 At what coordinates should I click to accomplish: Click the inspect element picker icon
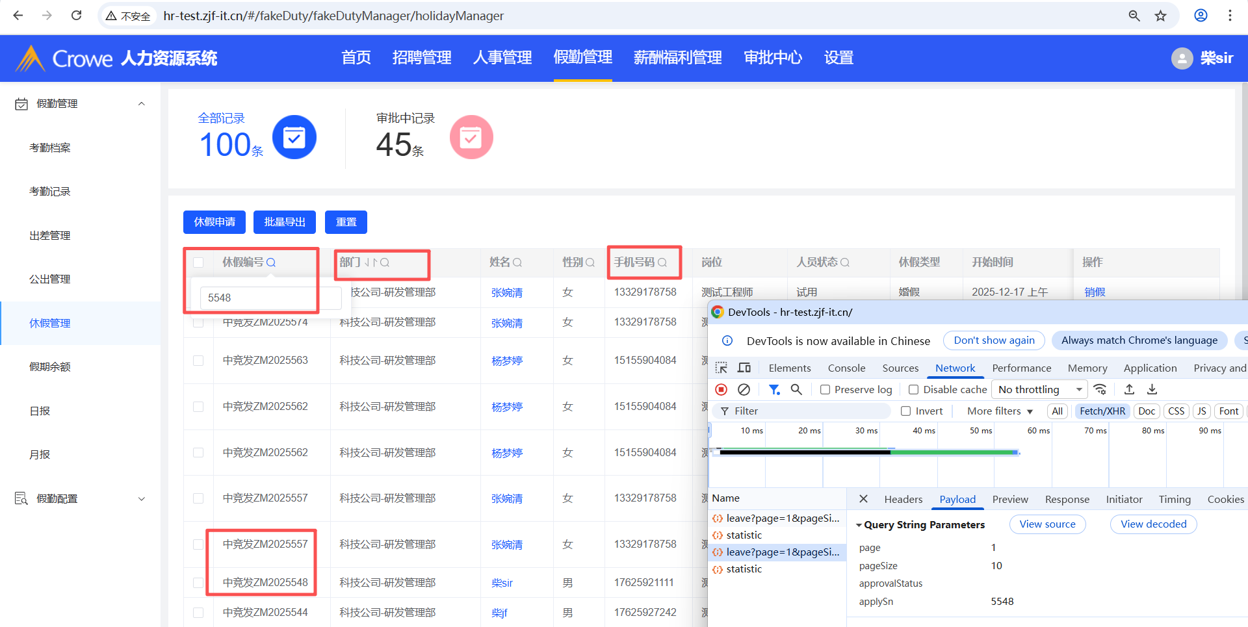[x=721, y=368]
